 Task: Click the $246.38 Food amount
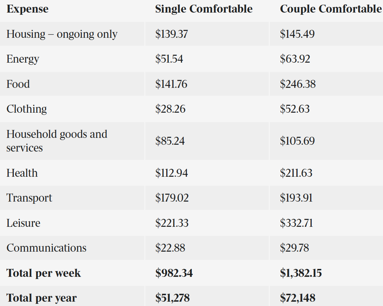point(298,84)
